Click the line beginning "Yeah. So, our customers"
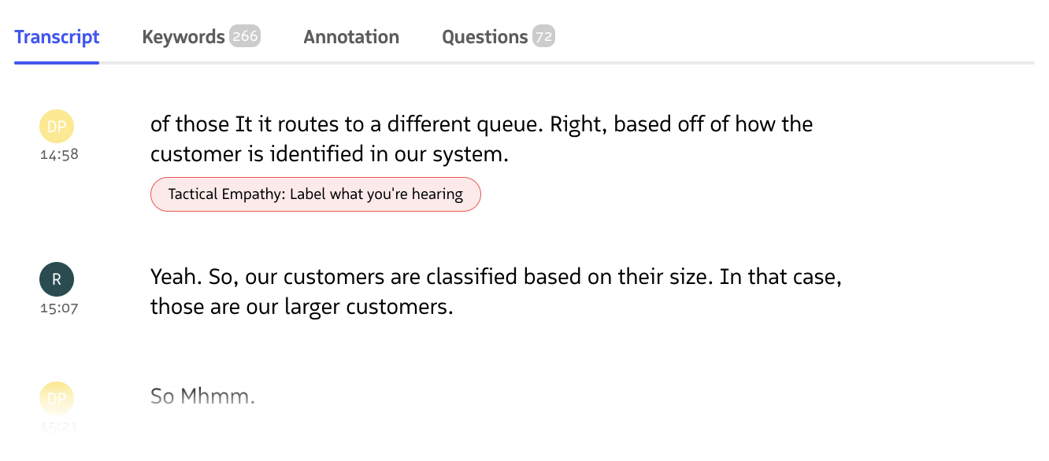The height and width of the screenshot is (461, 1049). [x=495, y=278]
